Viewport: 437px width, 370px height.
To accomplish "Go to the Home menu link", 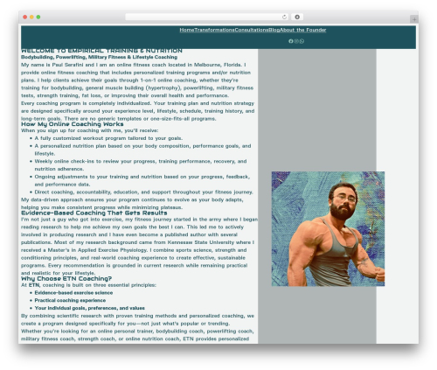I will [x=187, y=30].
